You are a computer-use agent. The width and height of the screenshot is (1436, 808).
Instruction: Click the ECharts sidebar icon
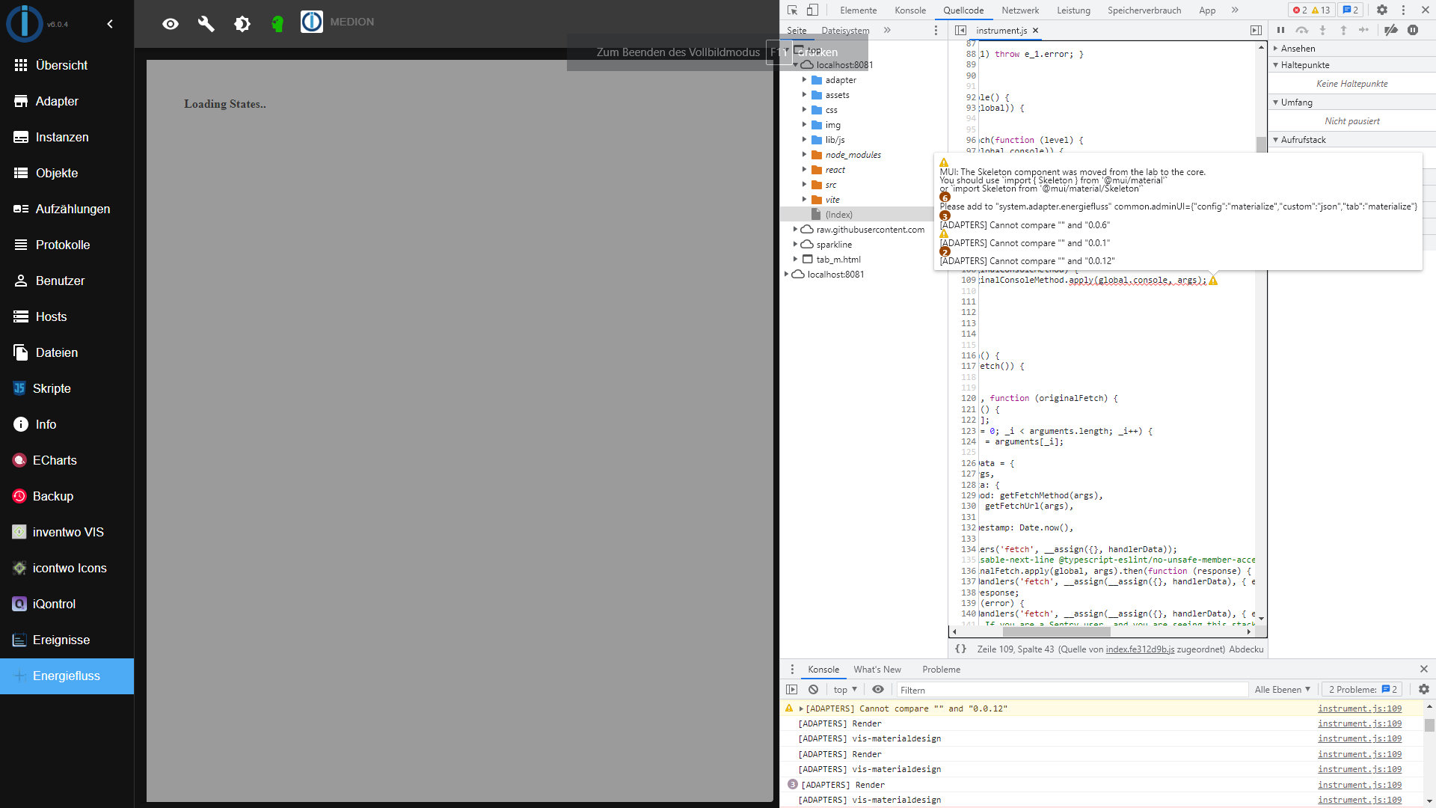[19, 460]
